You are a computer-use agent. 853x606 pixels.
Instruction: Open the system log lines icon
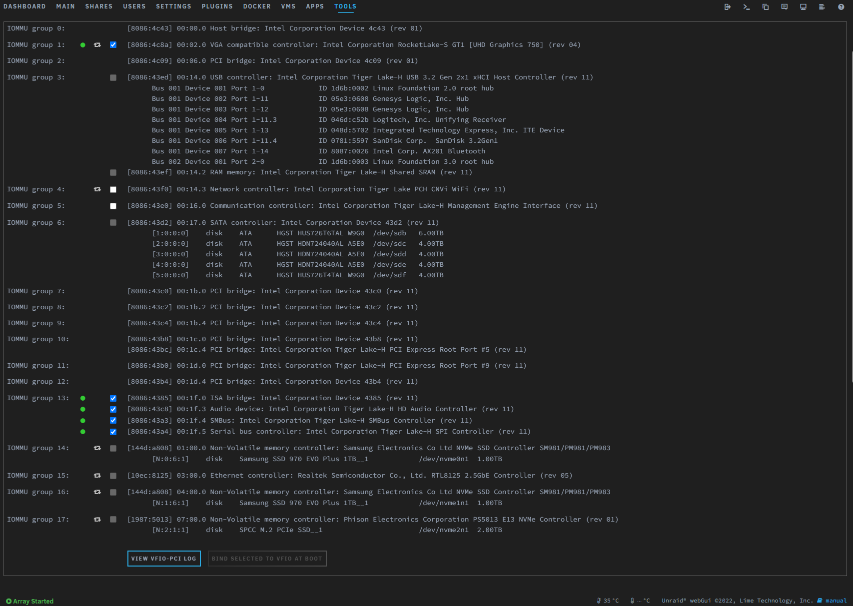pos(822,7)
